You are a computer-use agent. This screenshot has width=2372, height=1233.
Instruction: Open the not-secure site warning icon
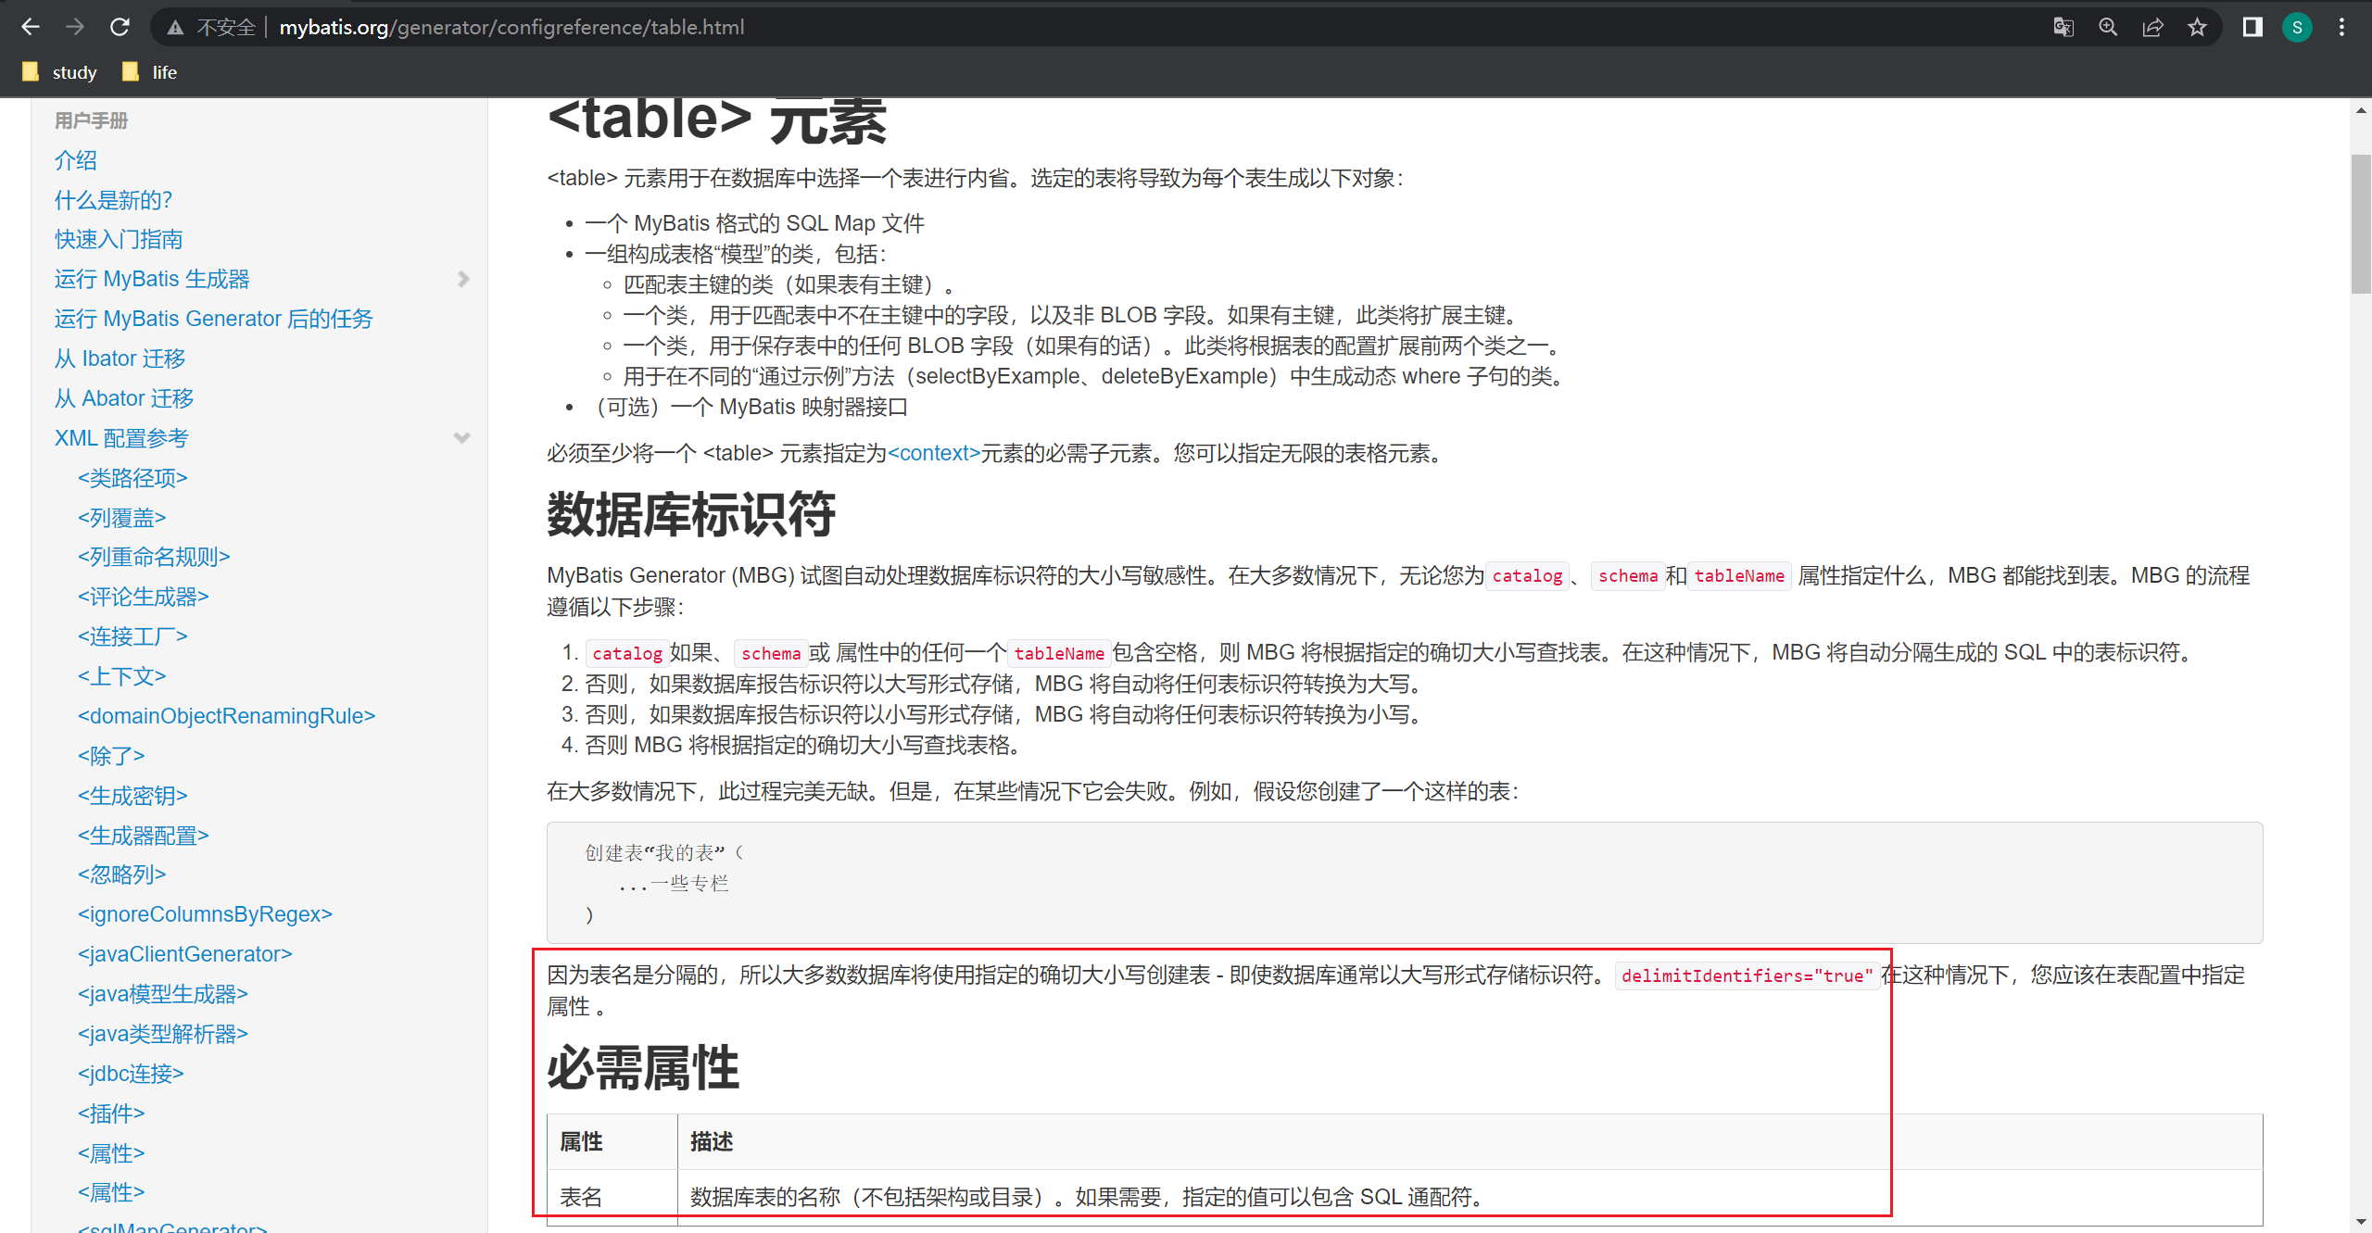point(175,28)
